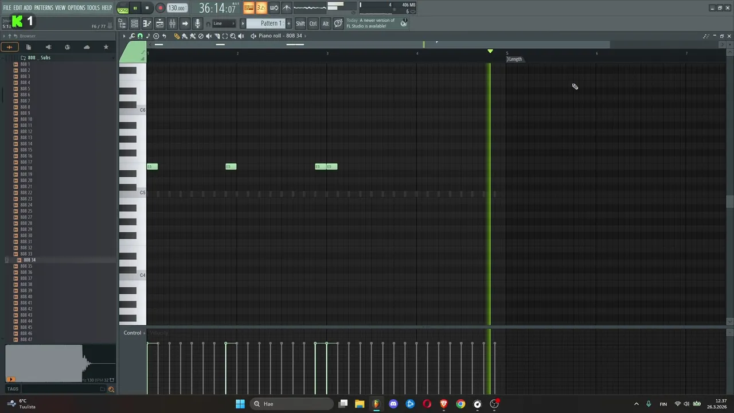The width and height of the screenshot is (734, 413).
Task: Open the browser files tab icon
Action: (29, 47)
